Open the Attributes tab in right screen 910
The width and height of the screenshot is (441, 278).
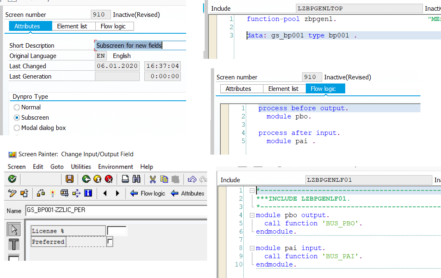click(242, 89)
